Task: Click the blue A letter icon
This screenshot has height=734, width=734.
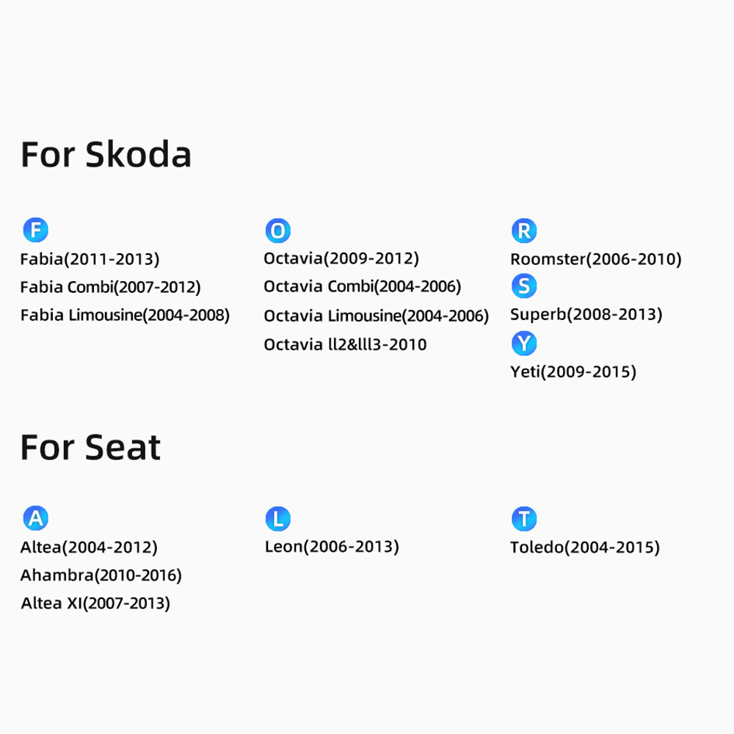Action: [35, 518]
